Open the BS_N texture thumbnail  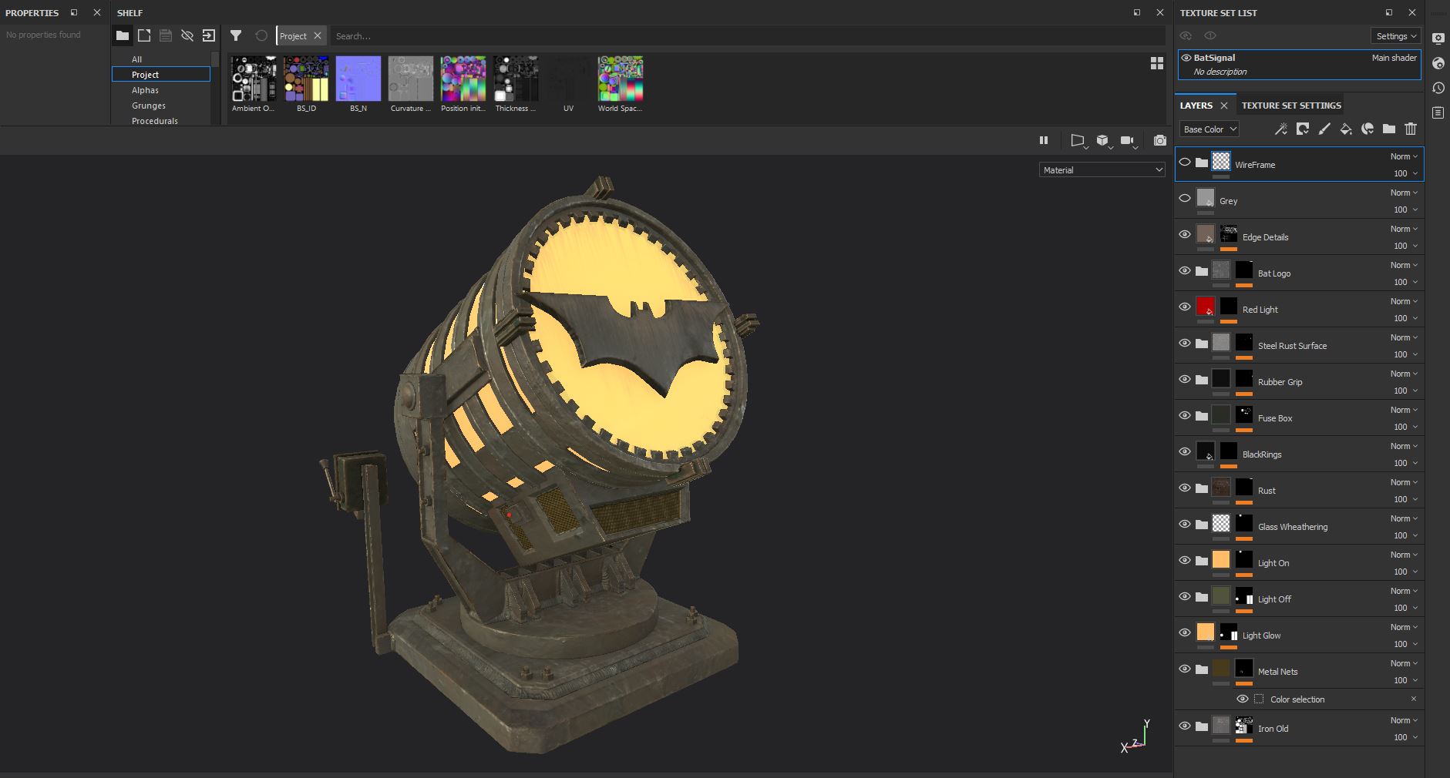coord(358,77)
